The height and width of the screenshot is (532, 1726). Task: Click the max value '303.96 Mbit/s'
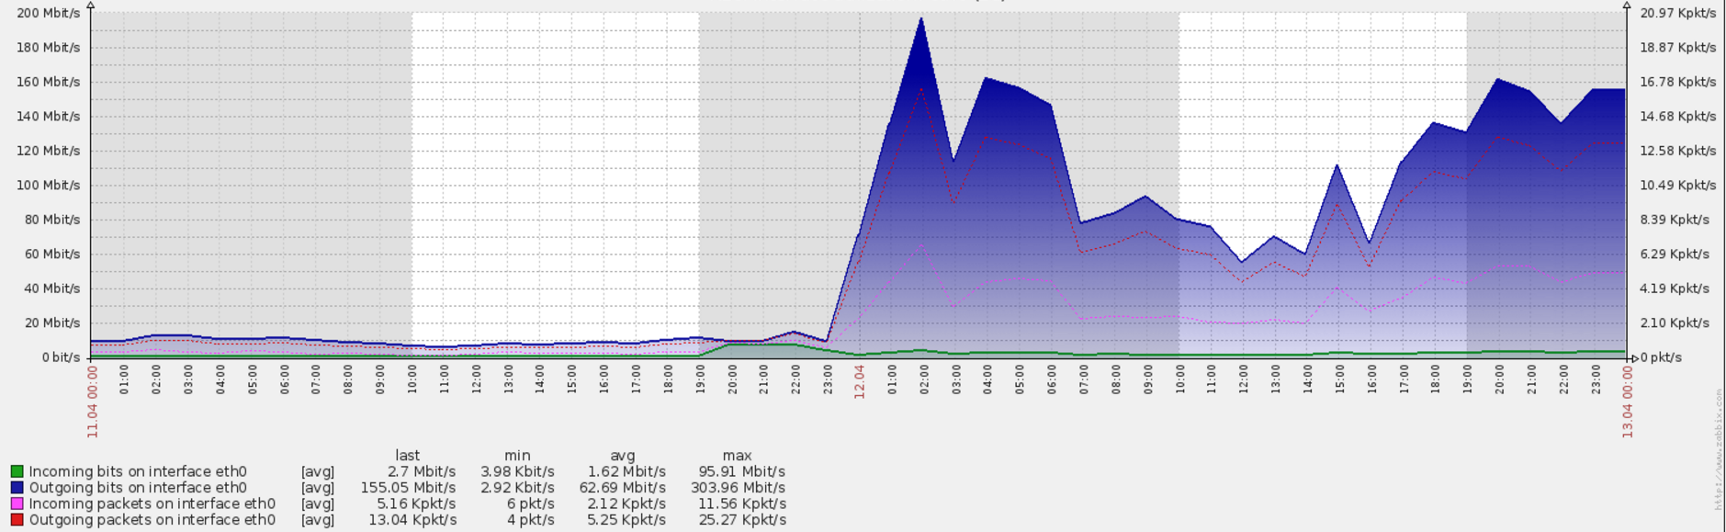tap(738, 488)
